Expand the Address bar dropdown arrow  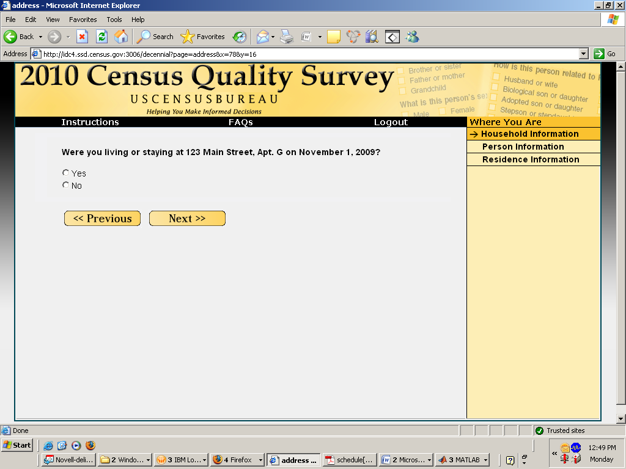coord(583,54)
